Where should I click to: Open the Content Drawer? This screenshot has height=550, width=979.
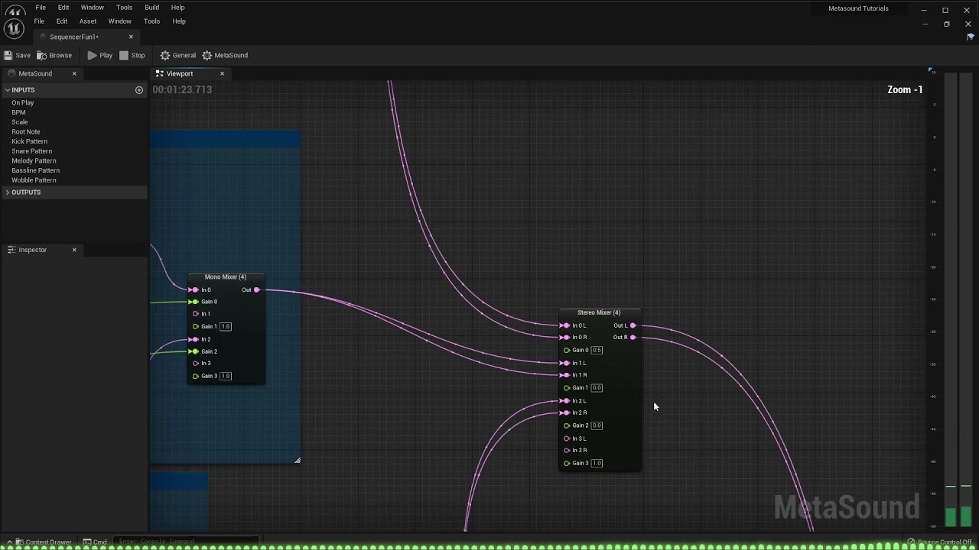coord(43,542)
